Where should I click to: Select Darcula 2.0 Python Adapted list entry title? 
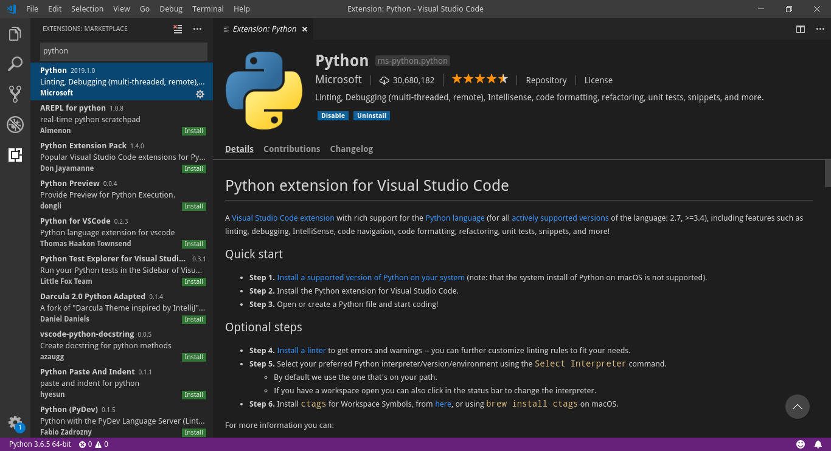point(92,296)
